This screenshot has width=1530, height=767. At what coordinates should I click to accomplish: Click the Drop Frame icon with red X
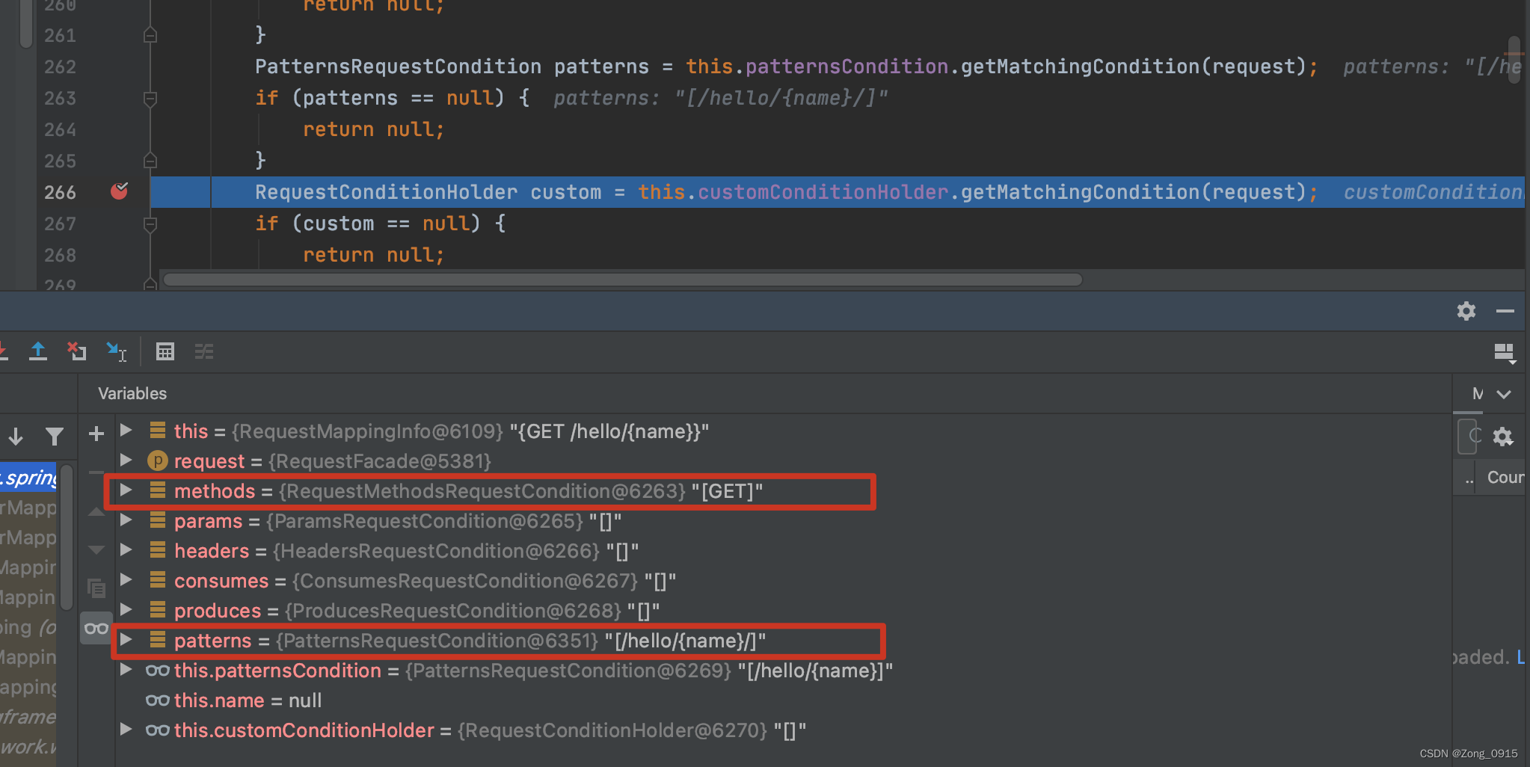(77, 351)
